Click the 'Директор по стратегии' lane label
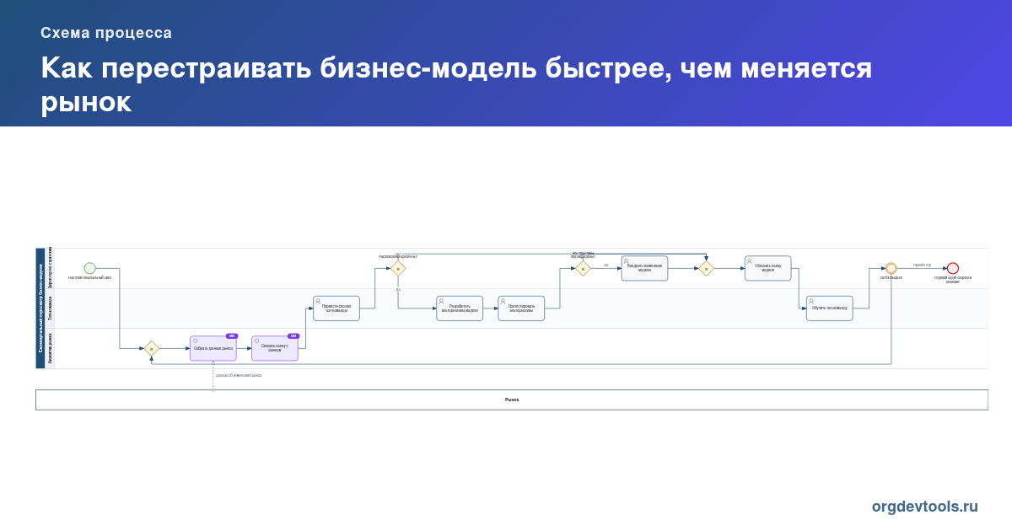 [50, 268]
